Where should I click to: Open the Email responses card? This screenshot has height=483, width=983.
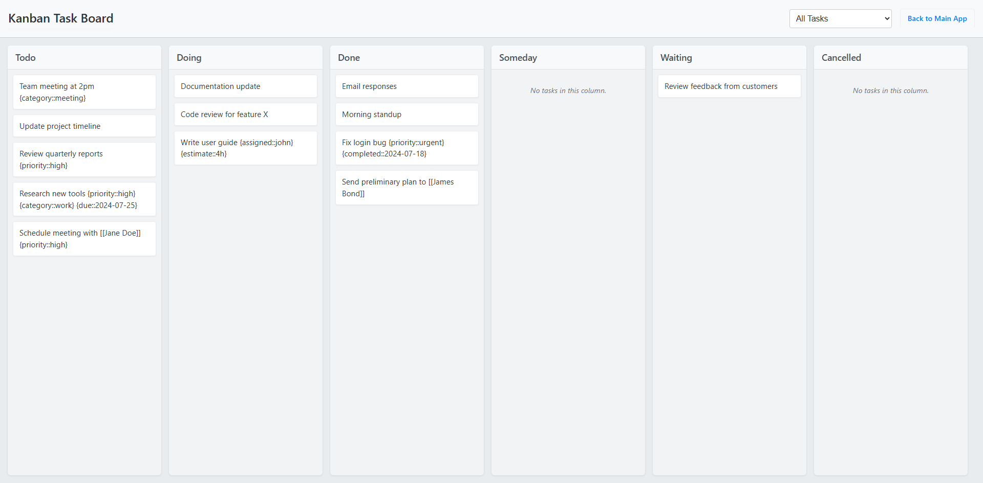407,86
